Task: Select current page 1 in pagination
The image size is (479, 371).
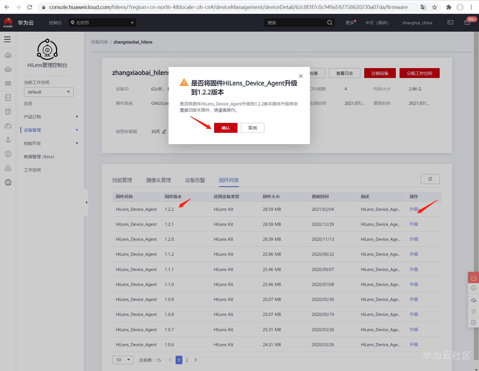Action: (x=179, y=360)
